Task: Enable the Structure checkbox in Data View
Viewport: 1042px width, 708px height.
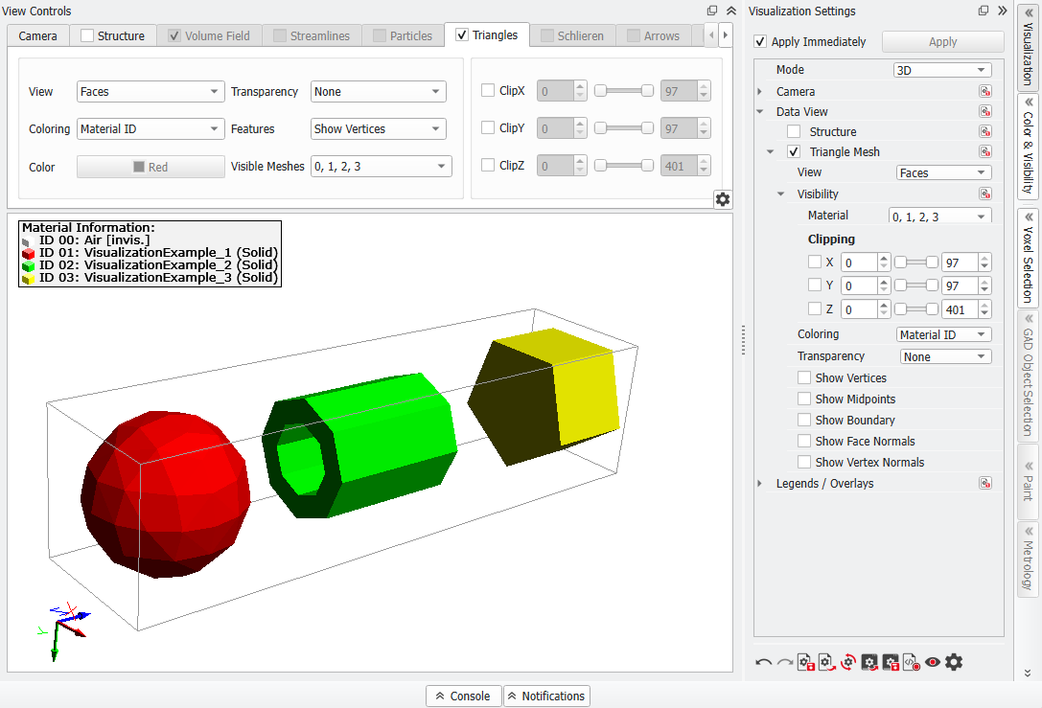Action: pyautogui.click(x=794, y=131)
